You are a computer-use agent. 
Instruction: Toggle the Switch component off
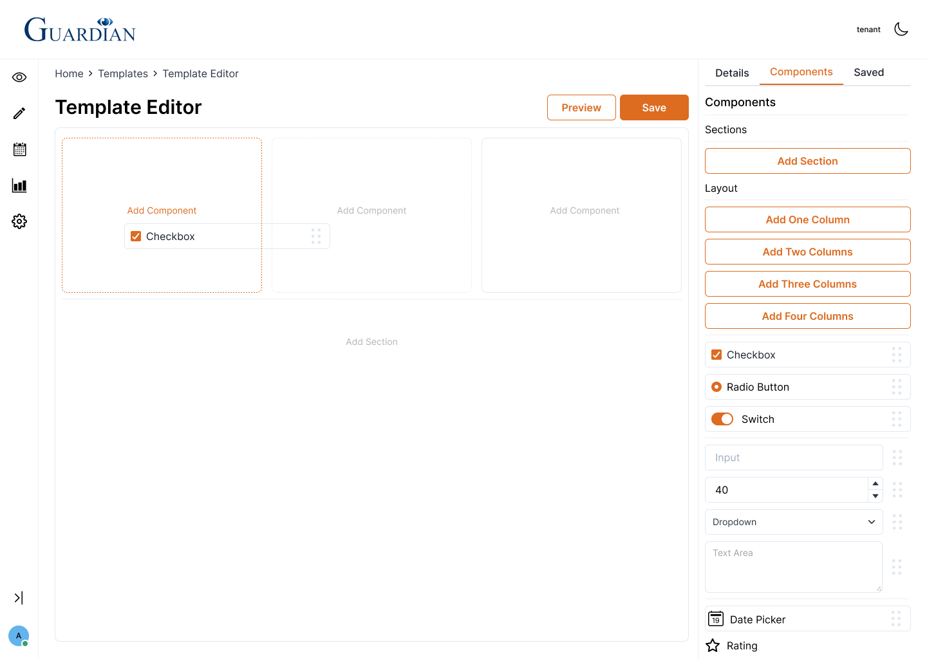click(722, 419)
